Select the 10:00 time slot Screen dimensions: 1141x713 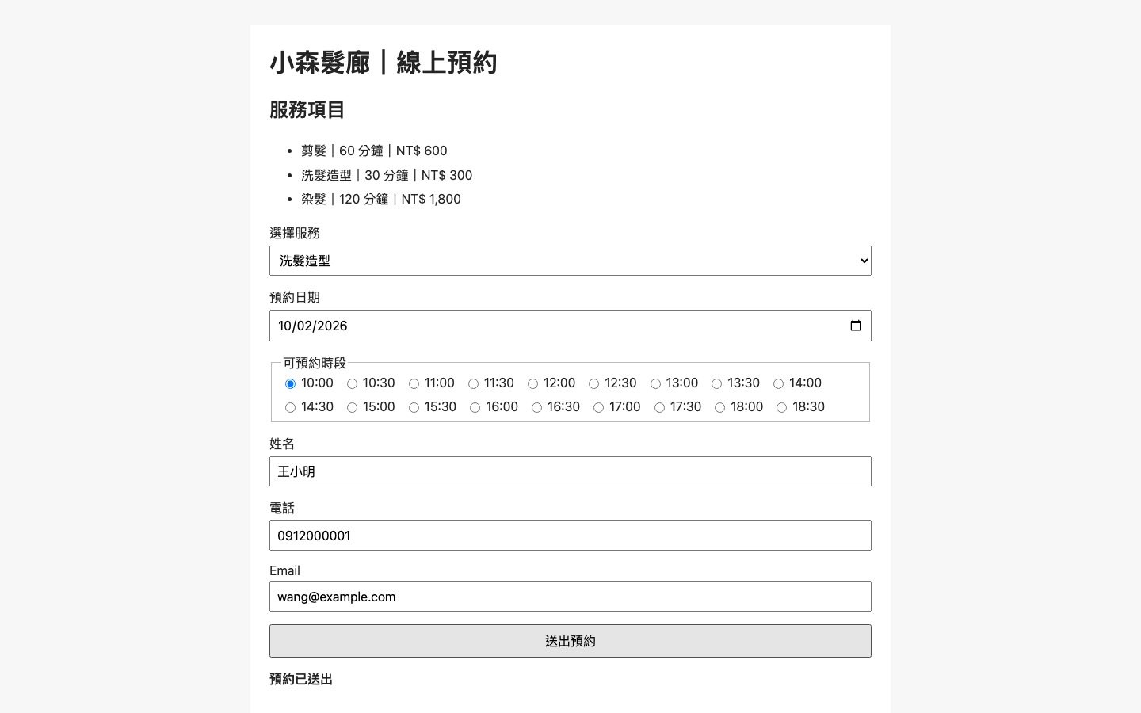tap(290, 383)
